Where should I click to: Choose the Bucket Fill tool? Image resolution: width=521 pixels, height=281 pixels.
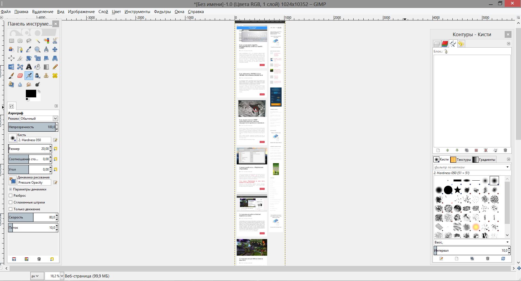tap(38, 67)
